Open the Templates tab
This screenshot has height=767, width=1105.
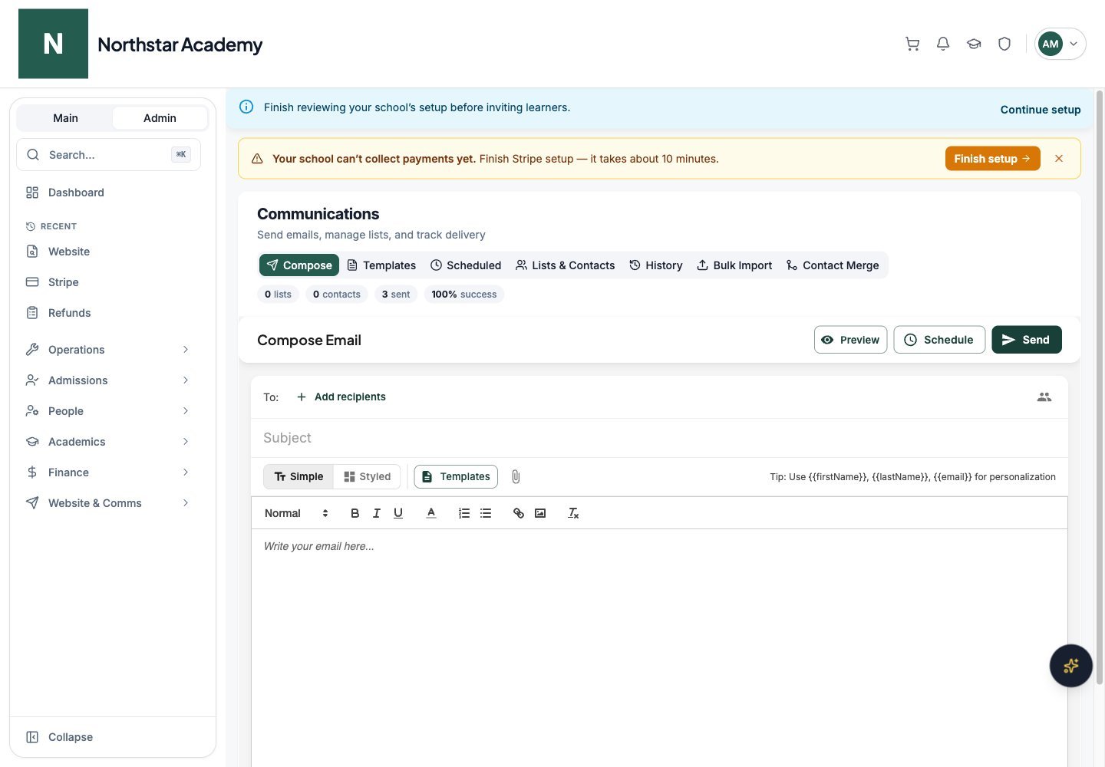pyautogui.click(x=381, y=265)
